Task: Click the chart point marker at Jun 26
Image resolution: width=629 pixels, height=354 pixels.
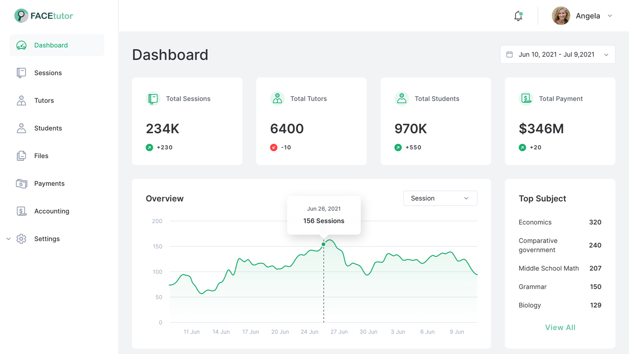Action: (x=324, y=244)
